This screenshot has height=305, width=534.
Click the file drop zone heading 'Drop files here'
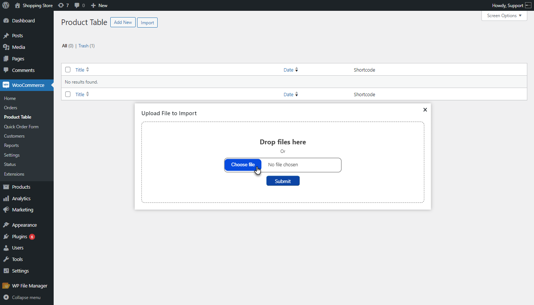point(283,142)
